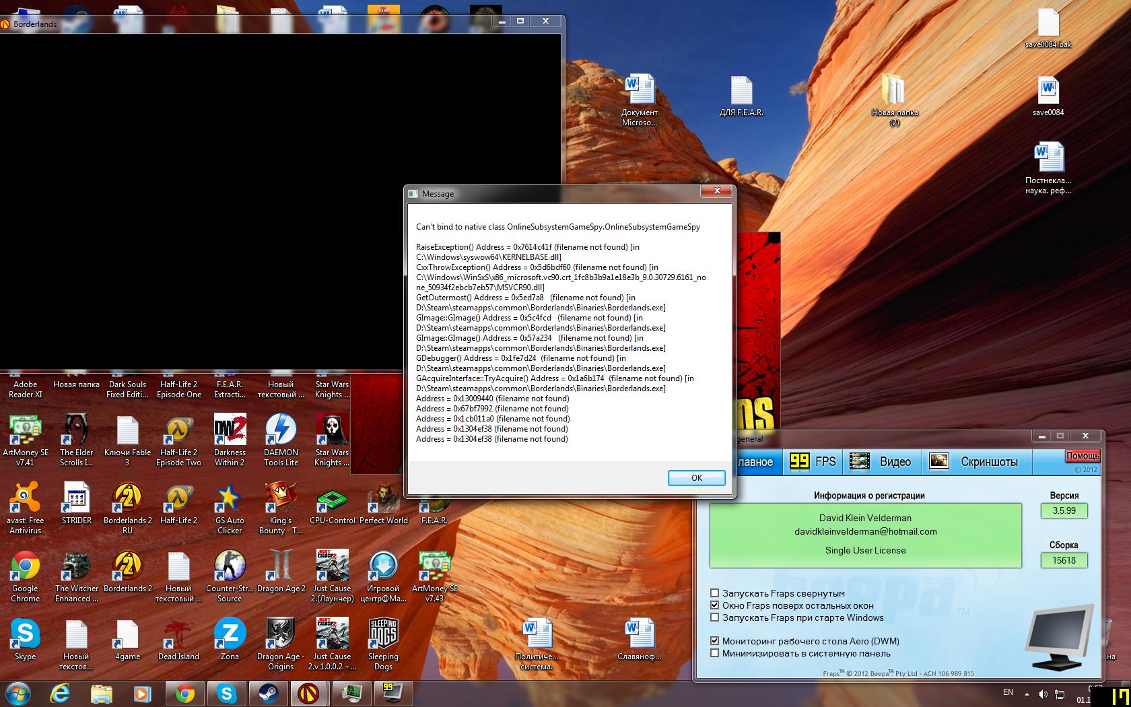Click the Fraps version field 3.5.99
Image resolution: width=1131 pixels, height=707 pixels.
(x=1064, y=510)
